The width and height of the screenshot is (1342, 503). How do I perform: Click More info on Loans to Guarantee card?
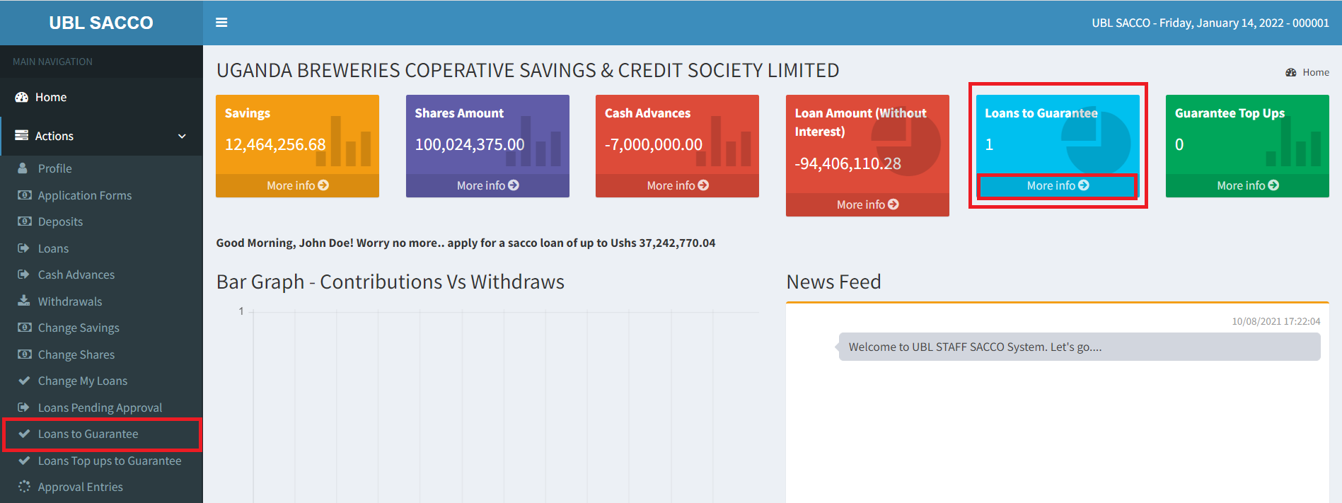1058,185
